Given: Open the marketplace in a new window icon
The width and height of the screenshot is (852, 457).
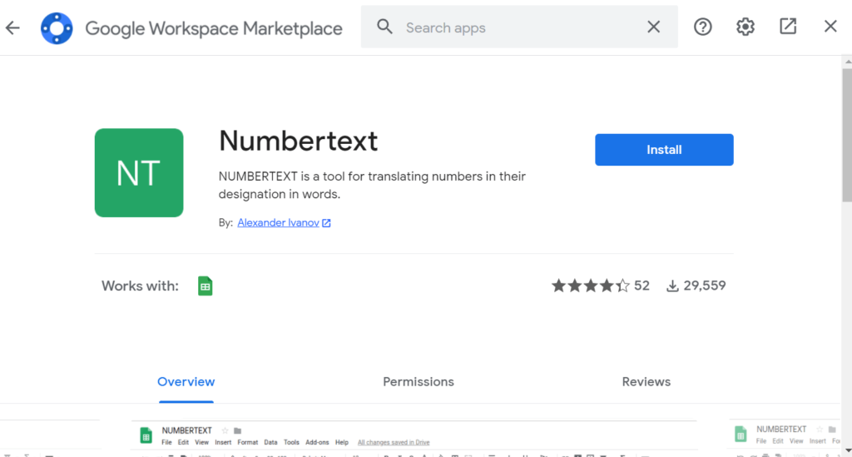Looking at the screenshot, I should coord(788,26).
